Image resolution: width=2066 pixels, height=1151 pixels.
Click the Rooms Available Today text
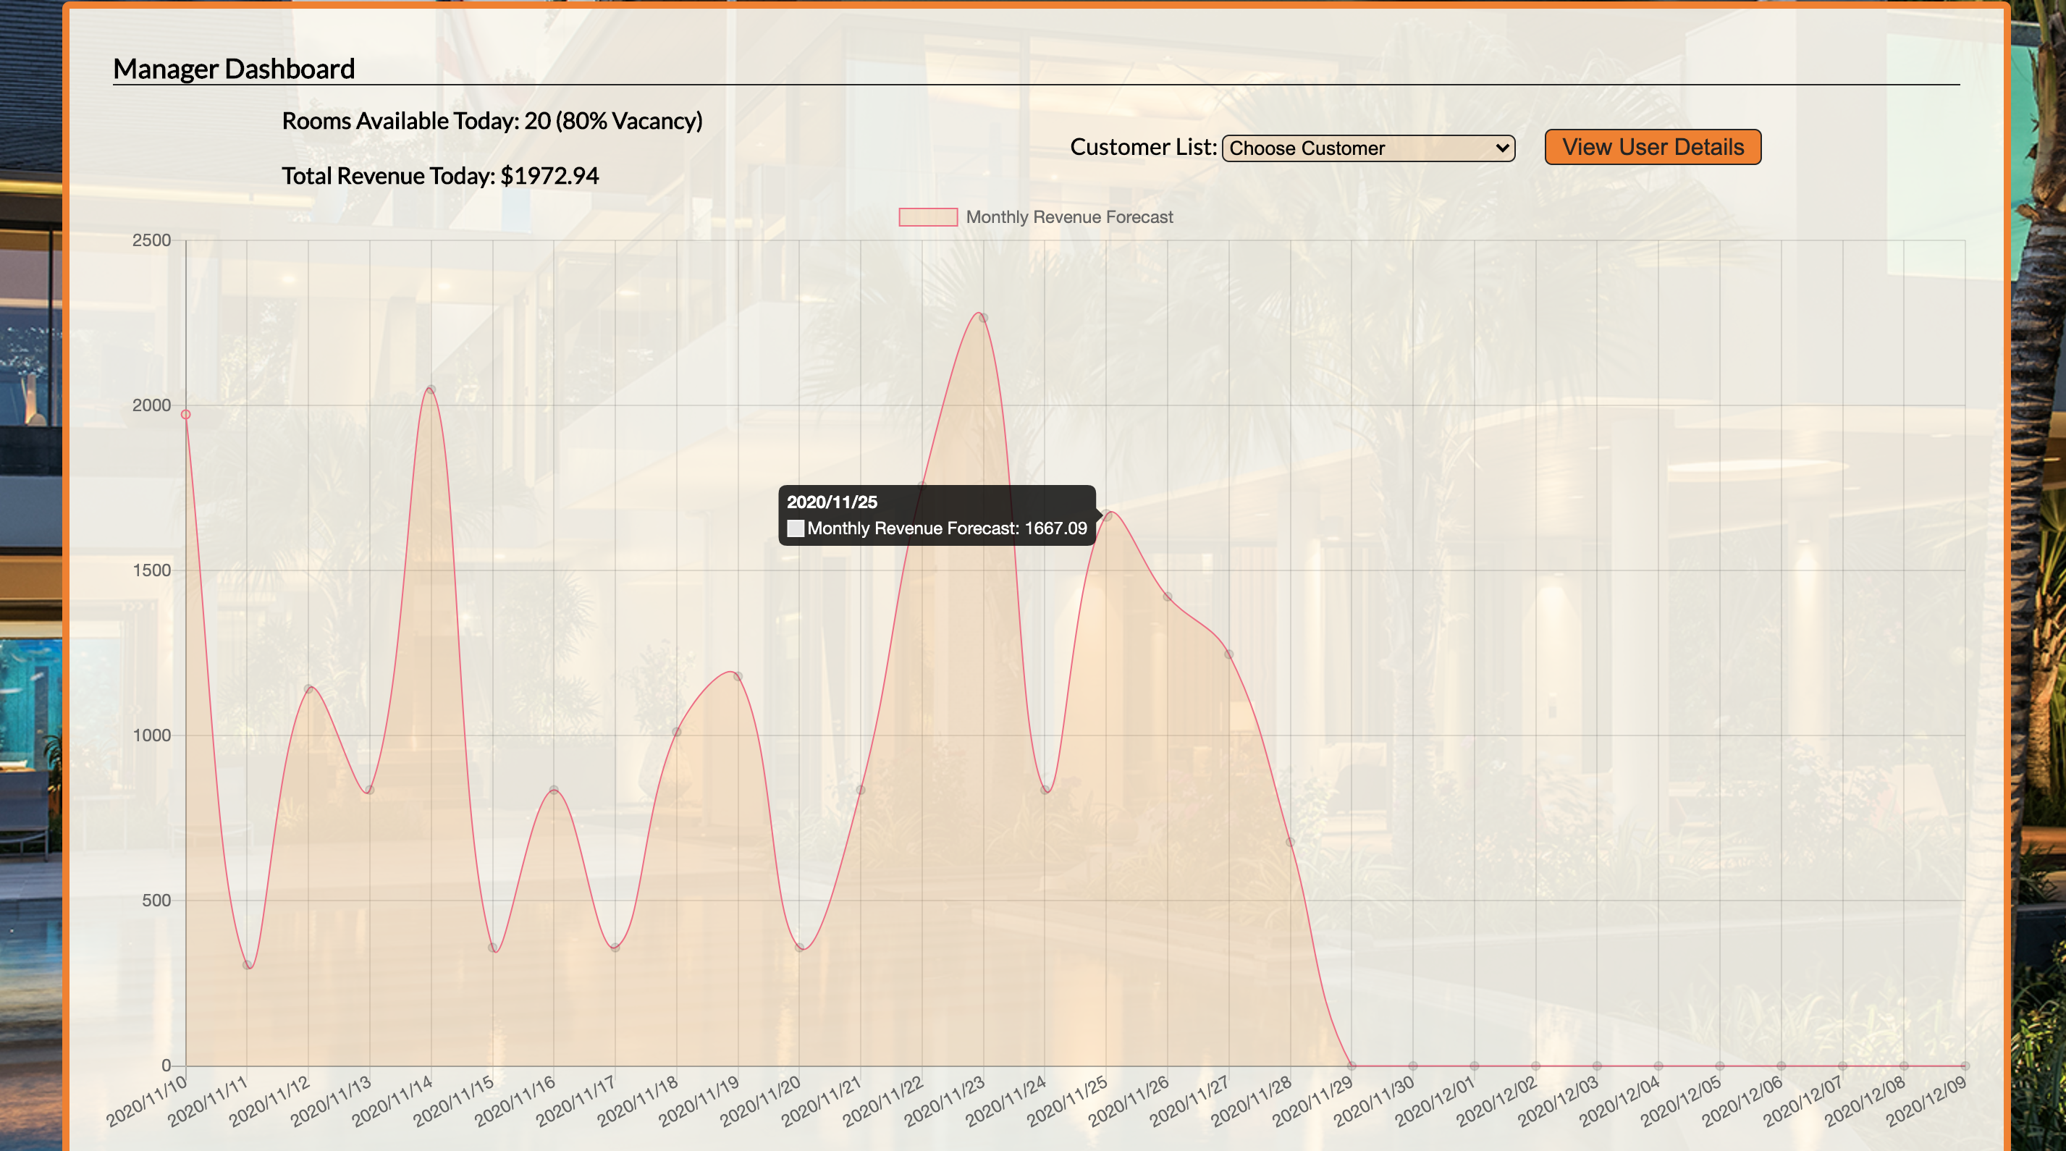[492, 121]
